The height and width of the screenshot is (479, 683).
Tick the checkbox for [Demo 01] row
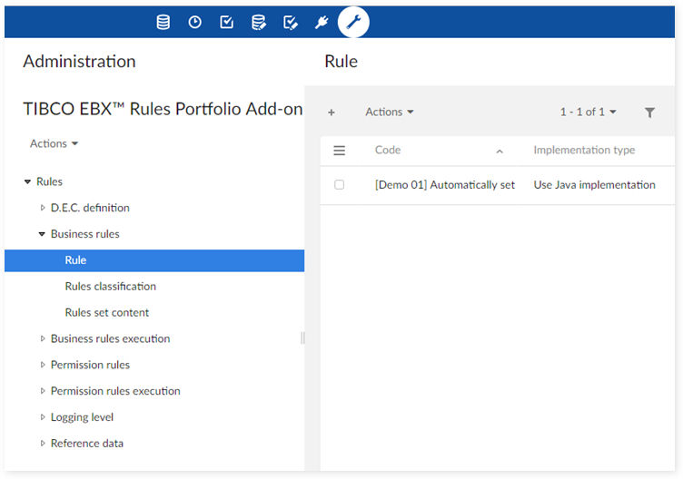[340, 185]
